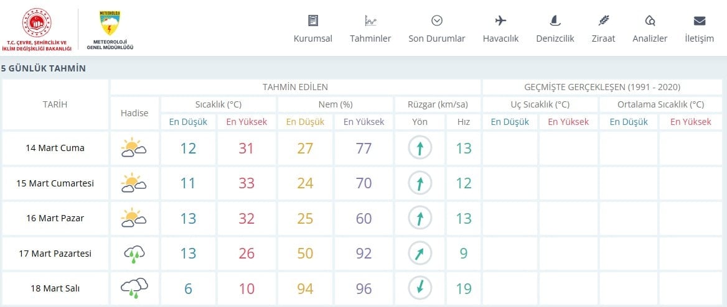Open the Son Durumlar menu label

(x=437, y=39)
